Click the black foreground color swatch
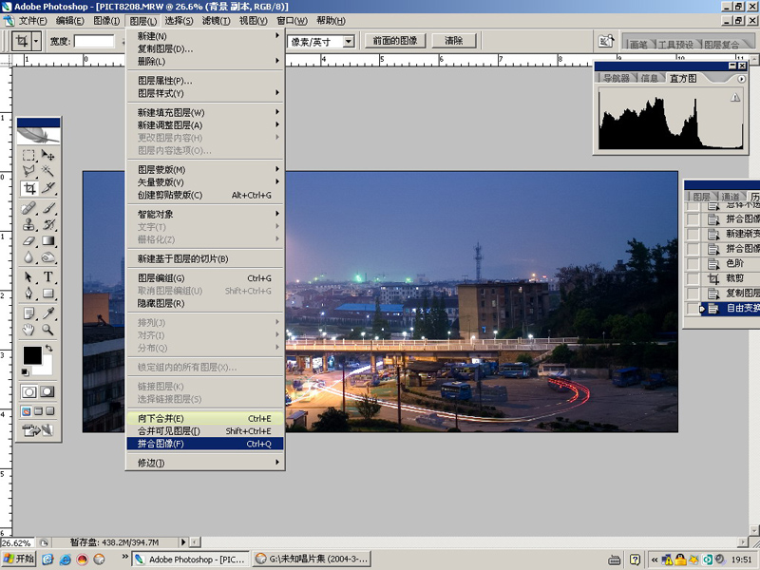Image resolution: width=760 pixels, height=570 pixels. tap(31, 355)
